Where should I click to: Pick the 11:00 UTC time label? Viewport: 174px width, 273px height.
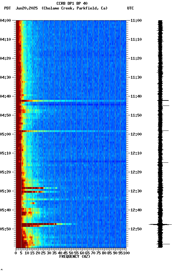point(136,21)
